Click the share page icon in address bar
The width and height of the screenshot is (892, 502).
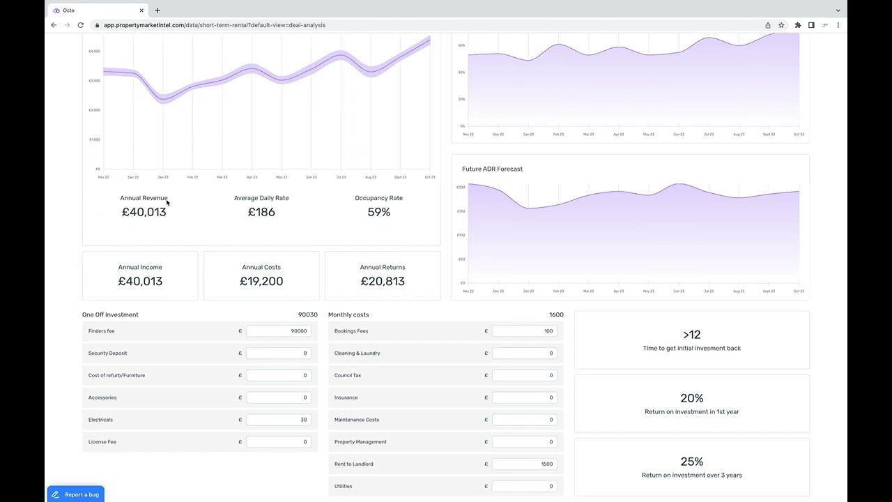pyautogui.click(x=768, y=25)
